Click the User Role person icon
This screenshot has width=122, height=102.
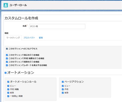click(6, 5)
